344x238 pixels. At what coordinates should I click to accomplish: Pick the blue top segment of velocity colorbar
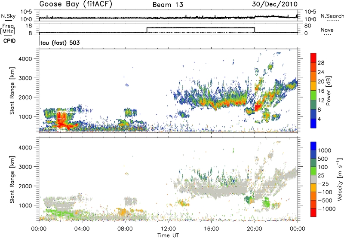point(313,146)
